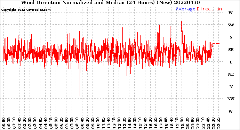
Task: Click the 'N' y-axis label
Action: coord(231,87)
